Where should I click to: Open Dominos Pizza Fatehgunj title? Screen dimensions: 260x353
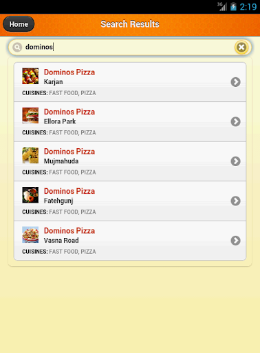click(69, 191)
